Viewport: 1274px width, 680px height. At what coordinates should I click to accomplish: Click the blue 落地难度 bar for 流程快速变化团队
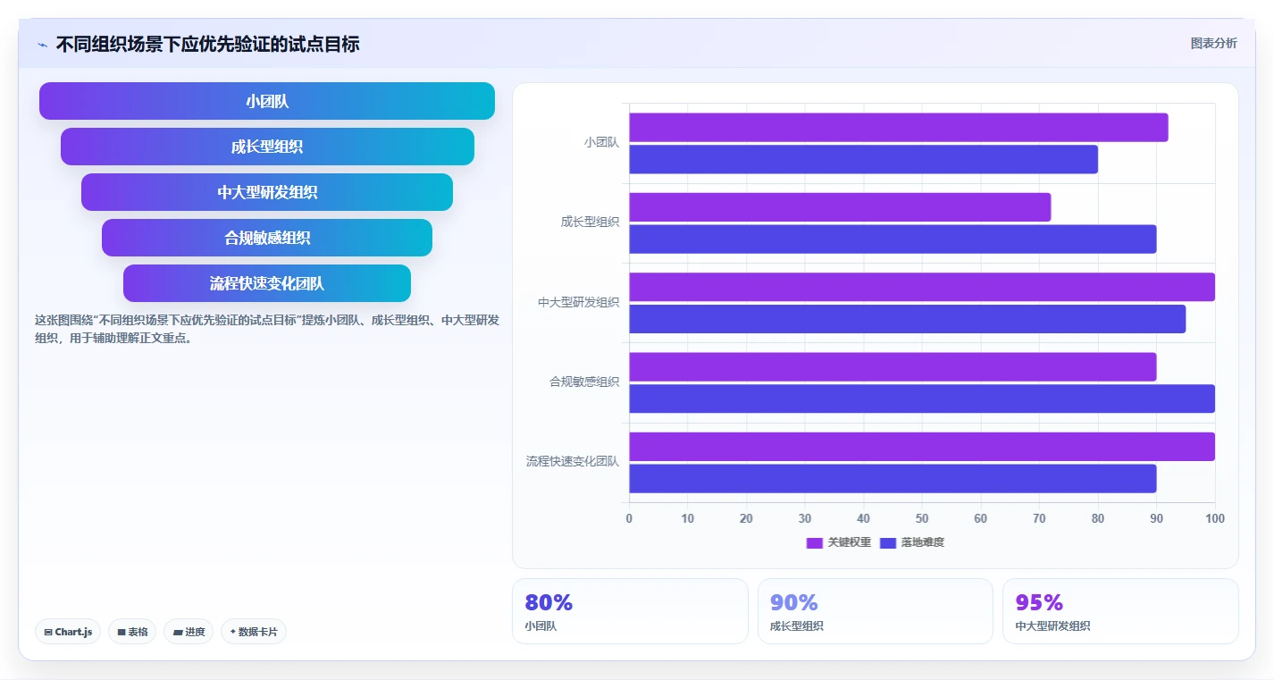(x=893, y=478)
